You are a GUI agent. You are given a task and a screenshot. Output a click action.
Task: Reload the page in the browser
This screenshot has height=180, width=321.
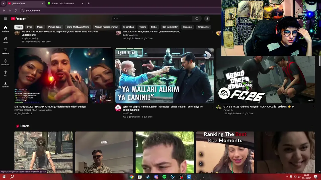click(16, 10)
